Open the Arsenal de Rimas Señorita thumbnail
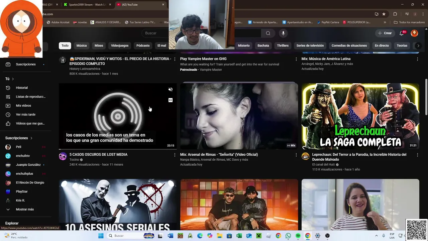This screenshot has height=241, width=428. (x=239, y=116)
